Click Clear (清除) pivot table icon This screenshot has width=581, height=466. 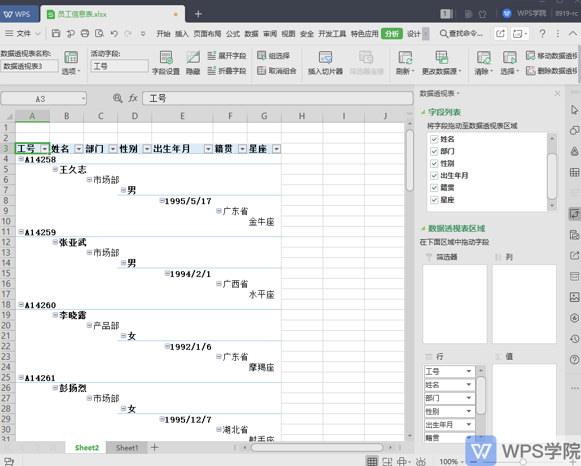pos(483,64)
